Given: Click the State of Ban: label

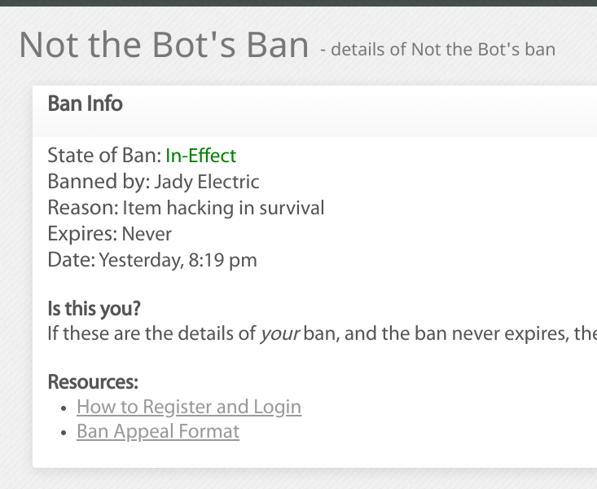Looking at the screenshot, I should (104, 156).
